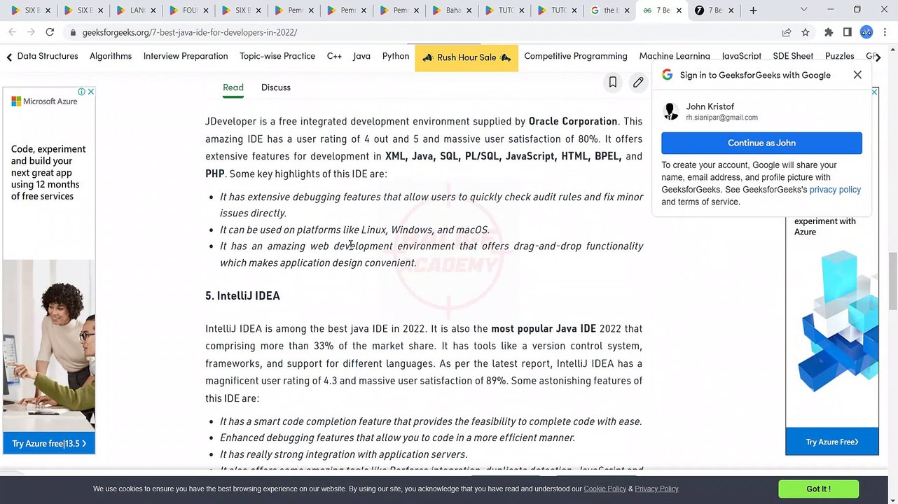Viewport: 898px width, 504px height.
Task: Click Try Azure free button on left ad
Action: pyautogui.click(x=49, y=443)
